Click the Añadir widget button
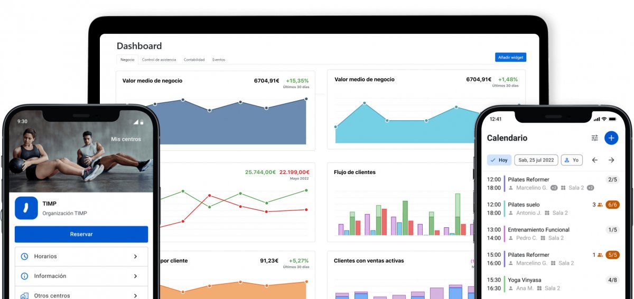Screen dimensions: 634x299 point(510,57)
